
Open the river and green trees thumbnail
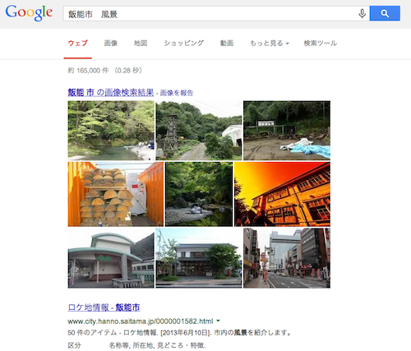point(111,131)
